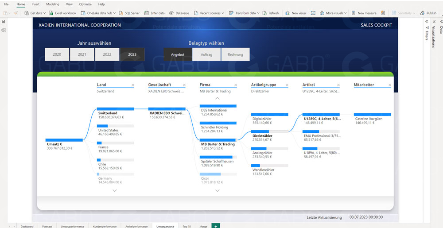Open the More visuals dropdown arrow
The width and height of the screenshot is (443, 228).
coord(345,13)
